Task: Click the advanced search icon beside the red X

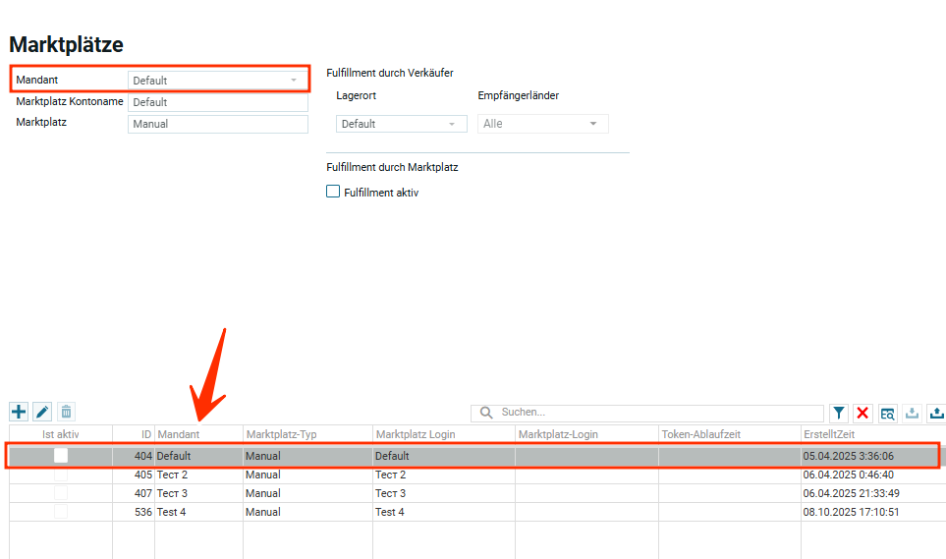Action: coord(887,414)
